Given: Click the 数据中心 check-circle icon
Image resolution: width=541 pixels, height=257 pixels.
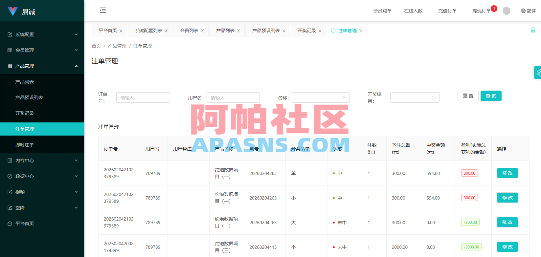Looking at the screenshot, I should point(10,176).
